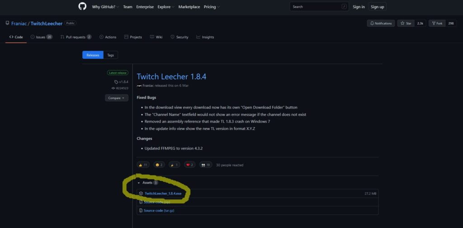The height and width of the screenshot is (228, 463).
Task: Open the TwitchLeecher repository link
Action: [47, 24]
